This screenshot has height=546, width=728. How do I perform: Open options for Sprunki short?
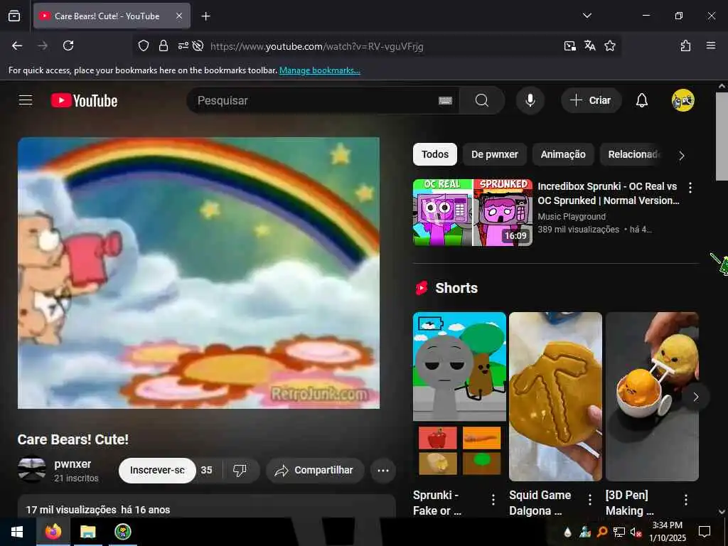[x=493, y=500]
